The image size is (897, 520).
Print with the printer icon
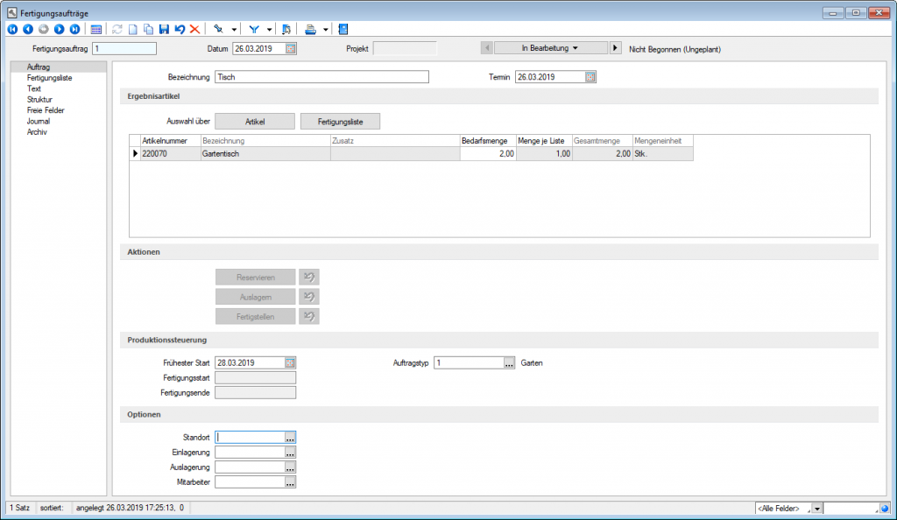click(x=310, y=29)
